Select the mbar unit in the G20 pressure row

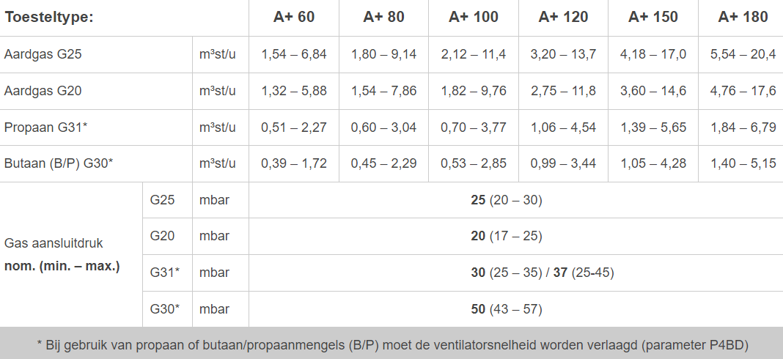pyautogui.click(x=214, y=236)
